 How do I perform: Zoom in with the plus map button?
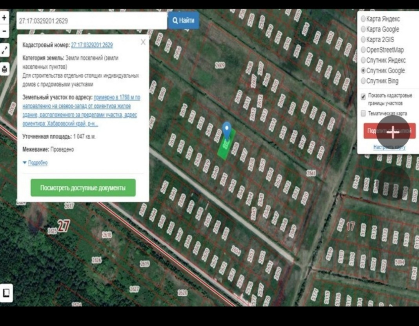point(4,18)
